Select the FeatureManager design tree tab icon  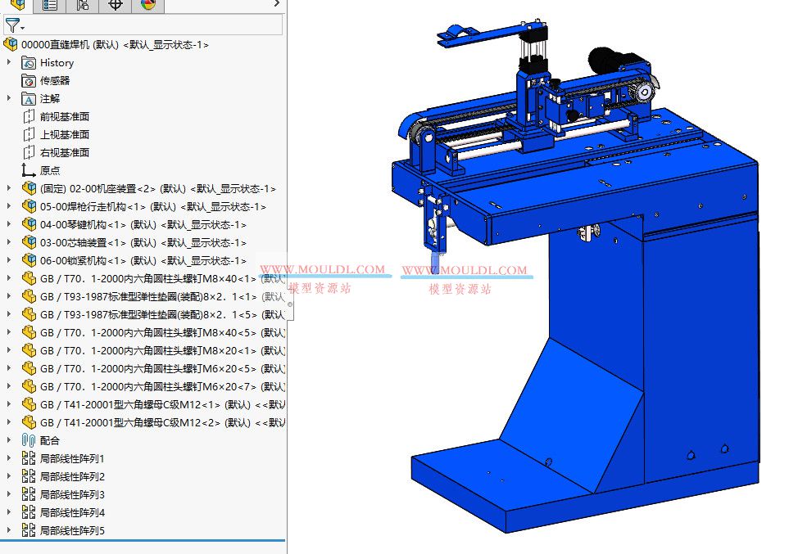point(16,6)
